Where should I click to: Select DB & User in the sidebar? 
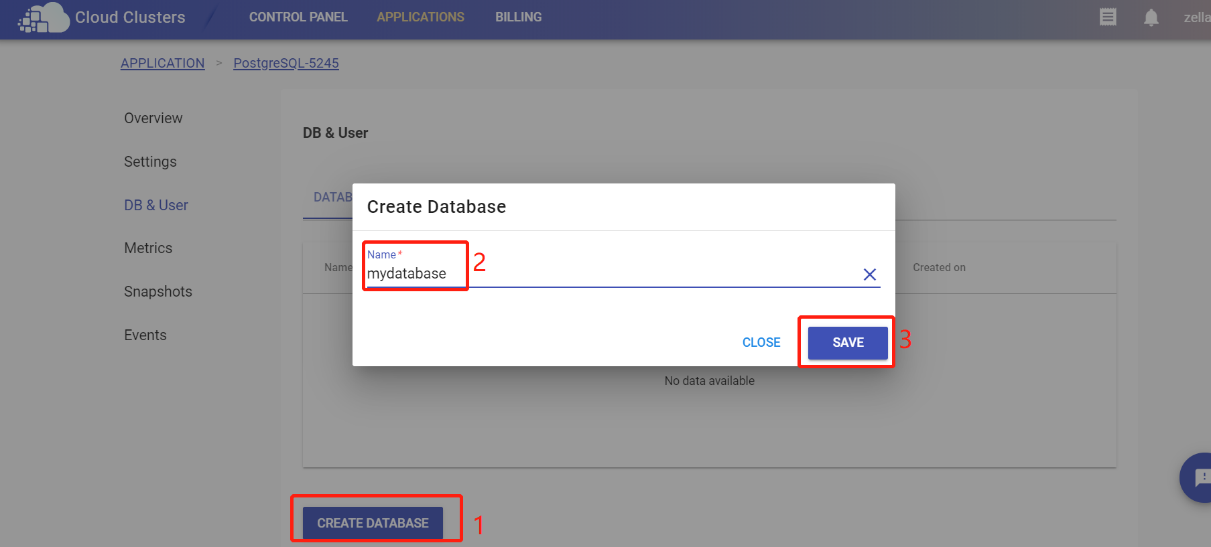155,206
